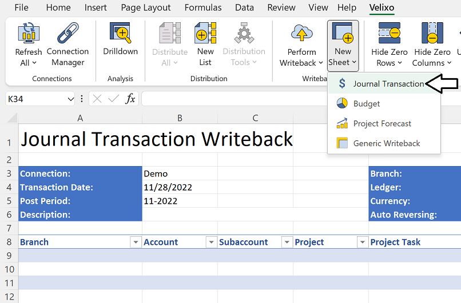Click the Refresh All icon

[29, 33]
